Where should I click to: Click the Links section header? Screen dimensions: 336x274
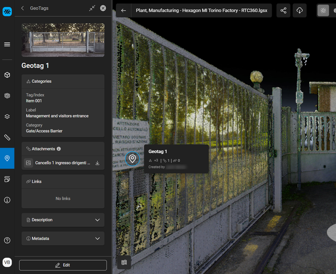point(63,181)
